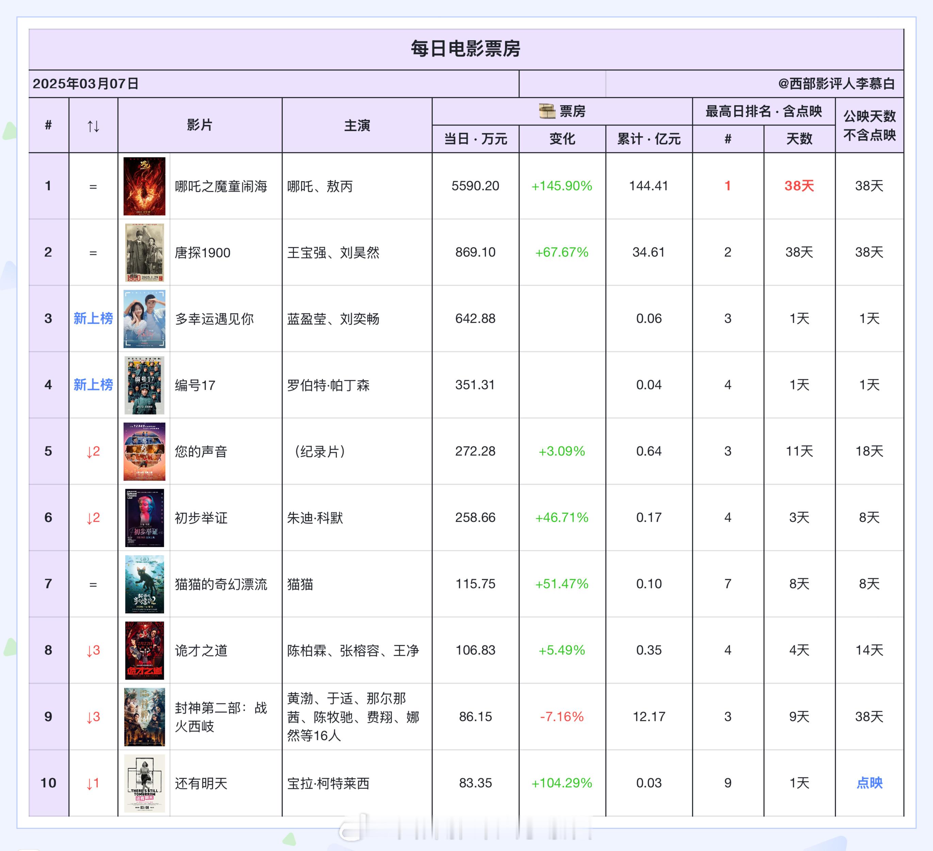Click the red change value -7.16%

pos(562,716)
